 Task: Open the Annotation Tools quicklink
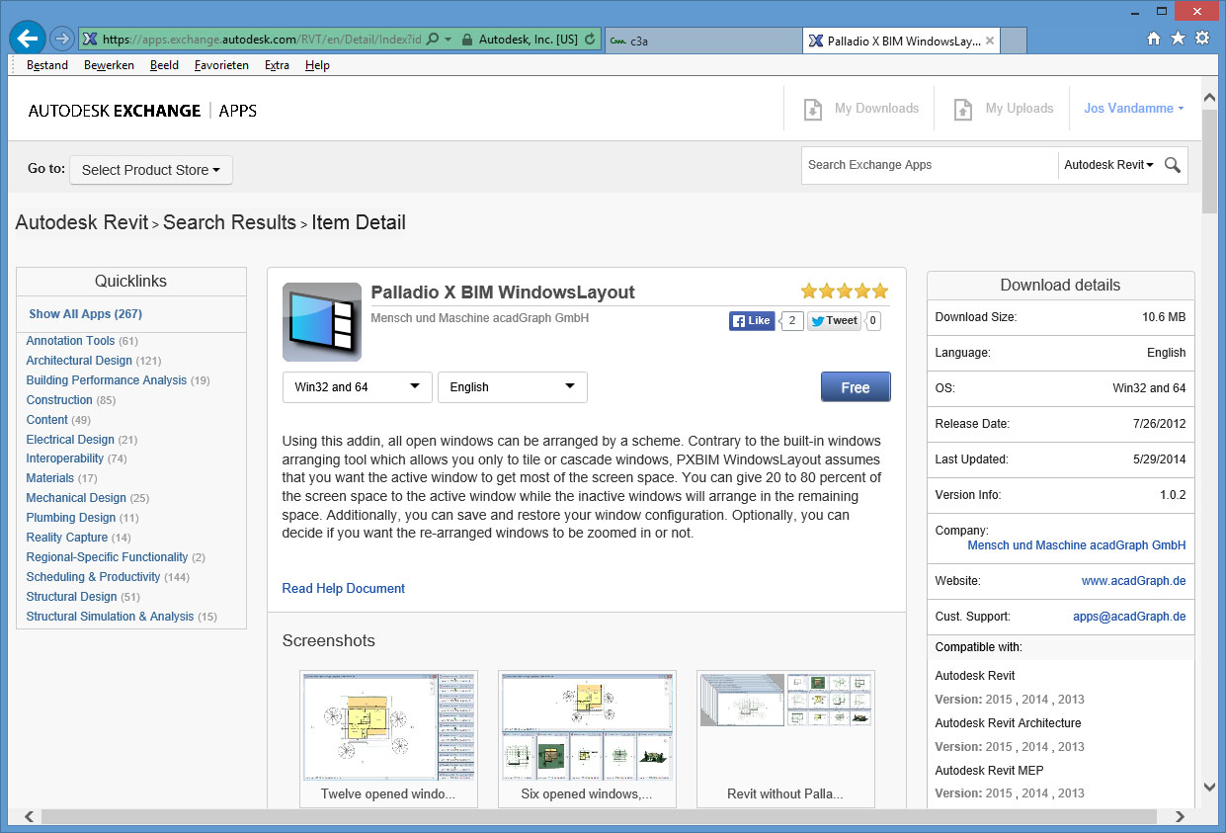tap(70, 341)
